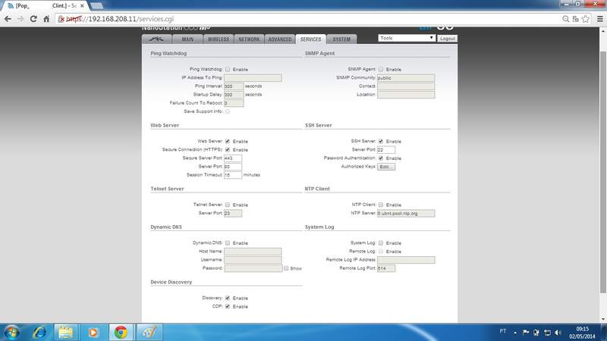Bookmark this page with the star icon
This screenshot has height=341, width=607.
coord(586,19)
